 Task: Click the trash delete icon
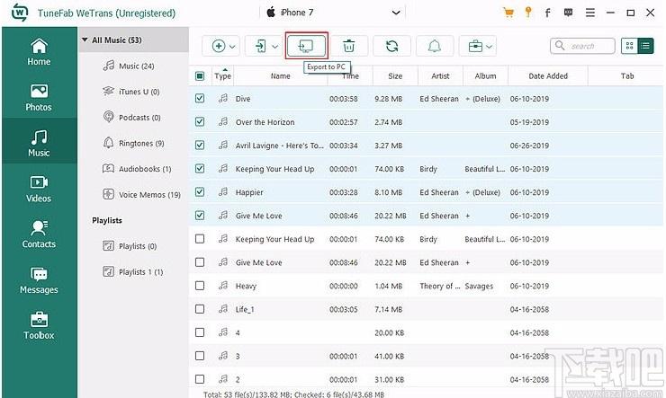pos(348,46)
